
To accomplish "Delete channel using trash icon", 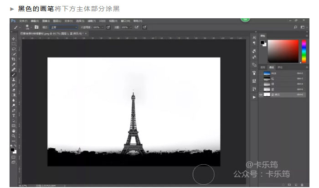I will click(302, 185).
